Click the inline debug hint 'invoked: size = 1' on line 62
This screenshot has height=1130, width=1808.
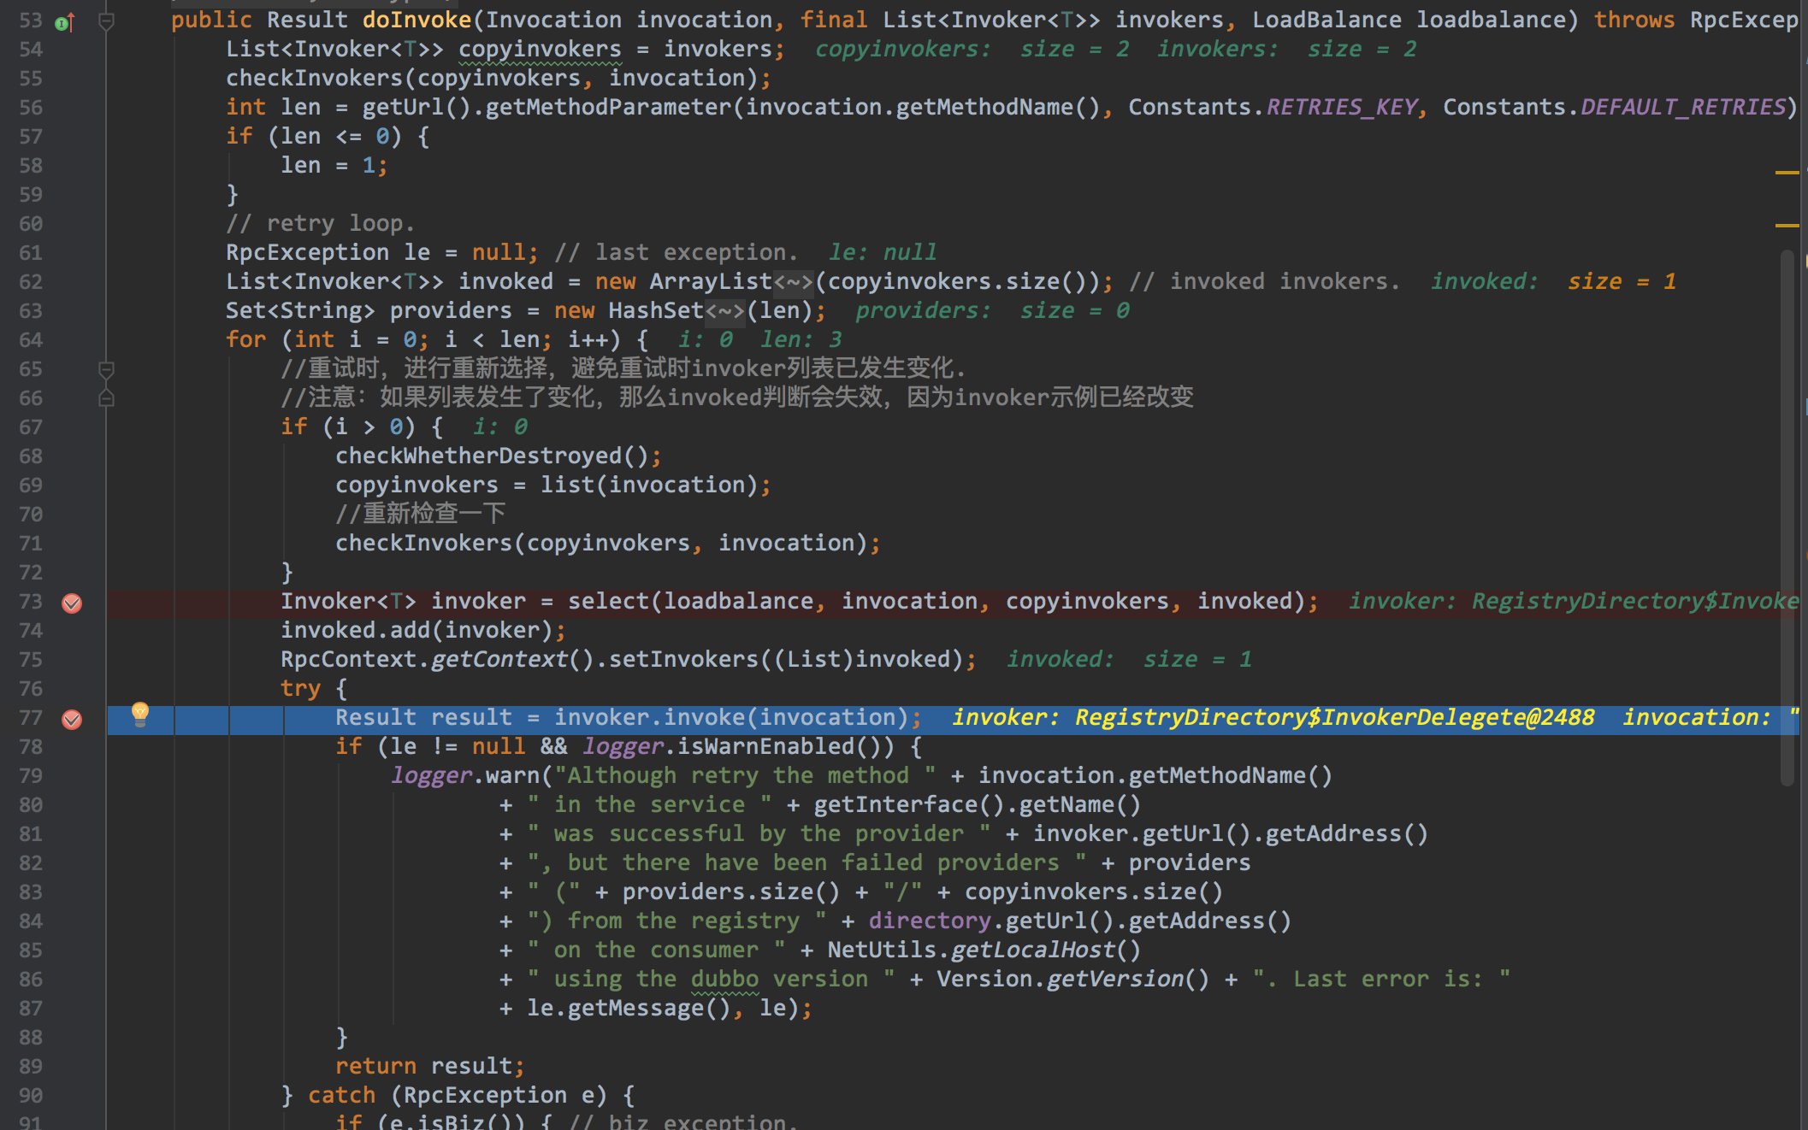click(1552, 282)
